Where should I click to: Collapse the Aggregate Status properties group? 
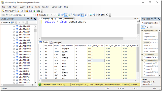[142, 31]
